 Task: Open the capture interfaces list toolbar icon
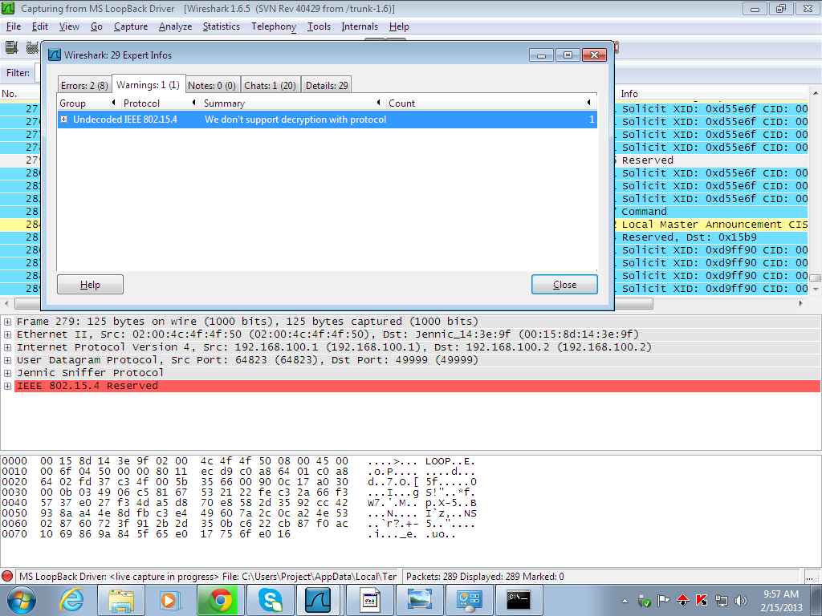click(x=11, y=47)
